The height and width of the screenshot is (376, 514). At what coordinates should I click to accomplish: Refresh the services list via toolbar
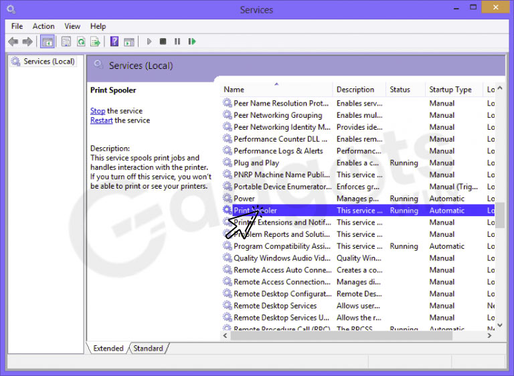pyautogui.click(x=81, y=41)
